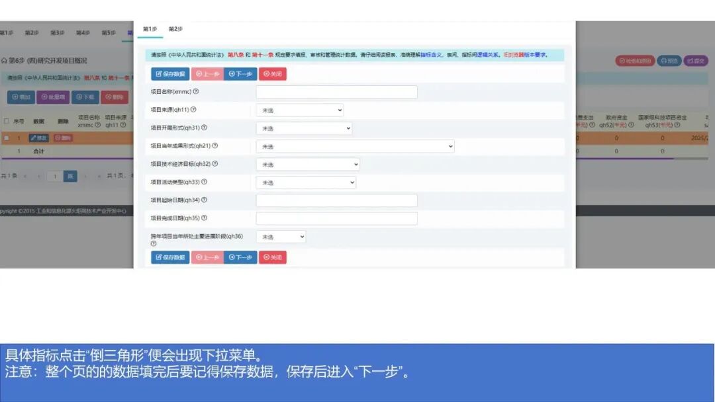Click the red 删除 toolbar button
Image resolution: width=715 pixels, height=402 pixels.
[115, 97]
